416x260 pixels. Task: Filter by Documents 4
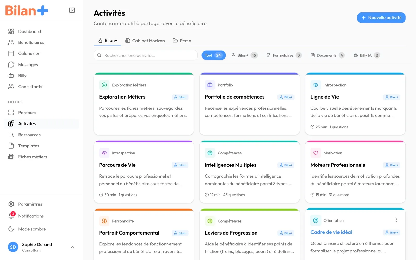tap(328, 55)
